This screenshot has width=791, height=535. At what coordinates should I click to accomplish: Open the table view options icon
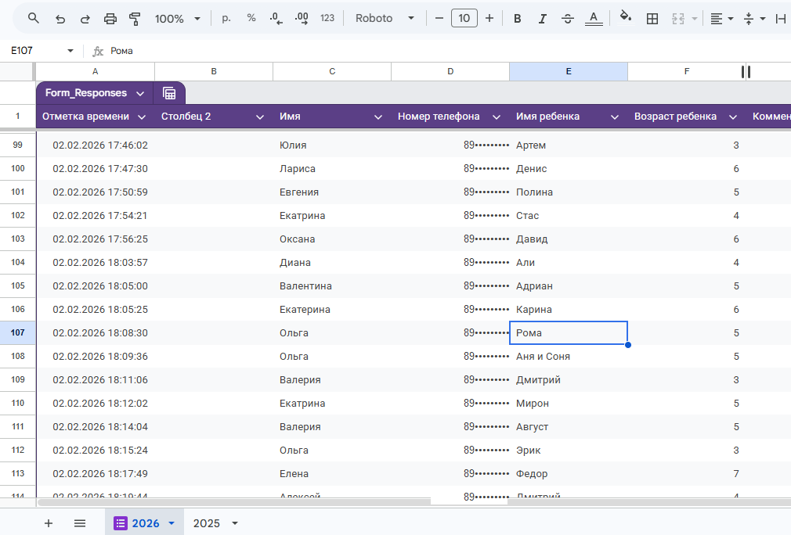169,93
